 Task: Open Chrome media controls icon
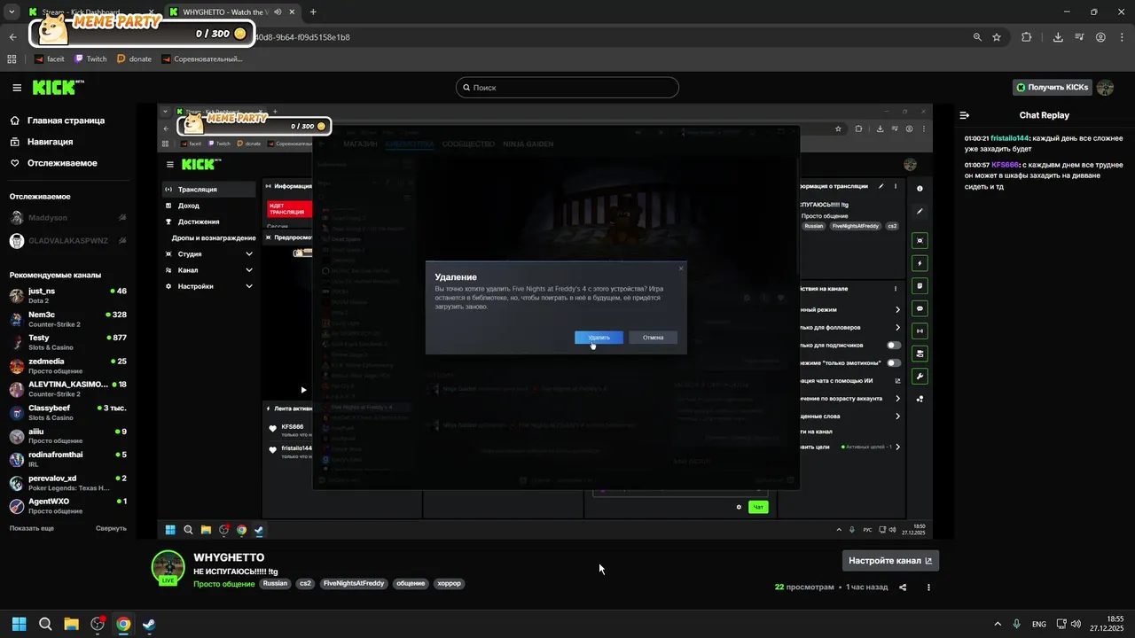pyautogui.click(x=1079, y=37)
